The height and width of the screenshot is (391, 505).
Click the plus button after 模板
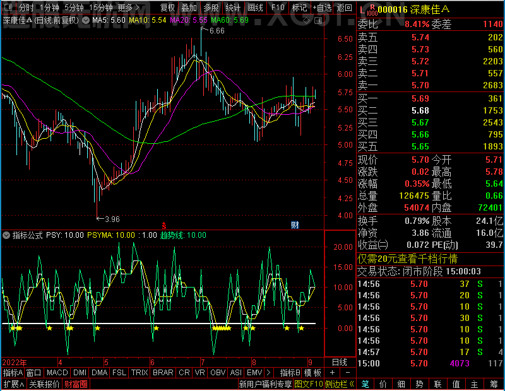click(x=332, y=373)
